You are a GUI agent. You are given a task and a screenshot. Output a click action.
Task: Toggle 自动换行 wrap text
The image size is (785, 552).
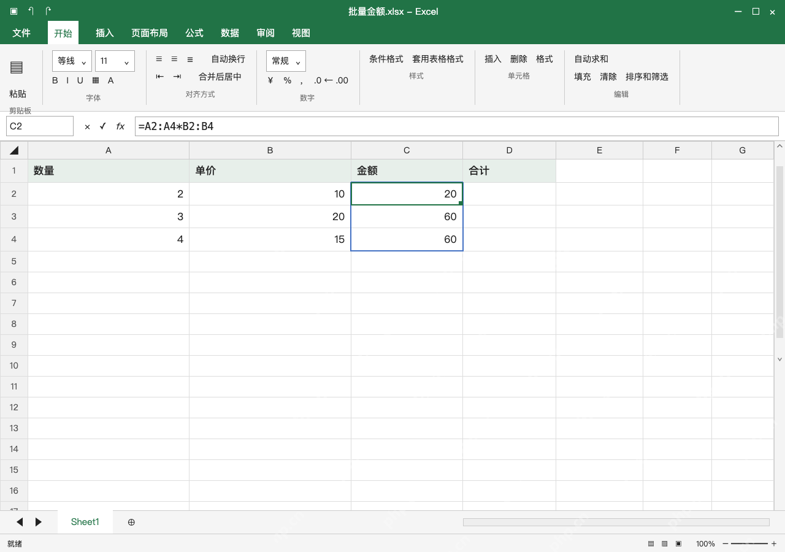click(x=228, y=59)
